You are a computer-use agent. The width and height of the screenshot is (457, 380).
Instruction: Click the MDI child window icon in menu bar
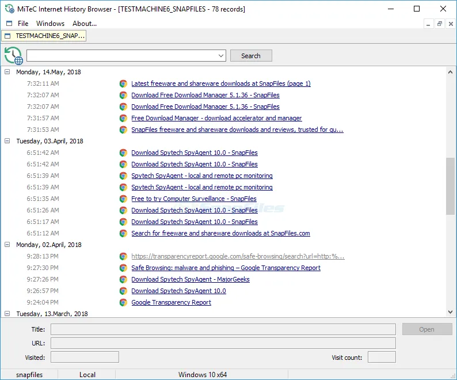click(9, 24)
